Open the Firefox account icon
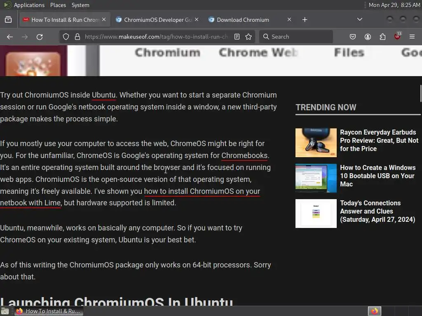Image resolution: width=422 pixels, height=316 pixels. pyautogui.click(x=368, y=37)
